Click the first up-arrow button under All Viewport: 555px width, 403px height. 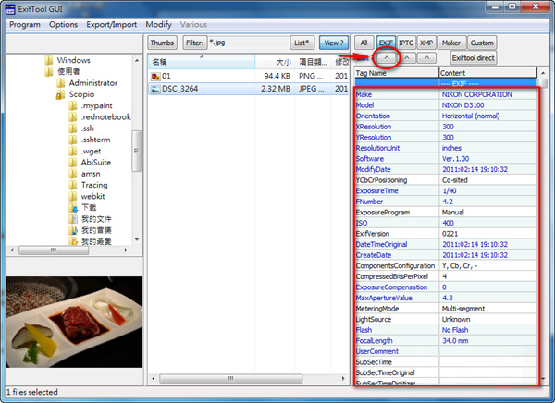pos(386,57)
